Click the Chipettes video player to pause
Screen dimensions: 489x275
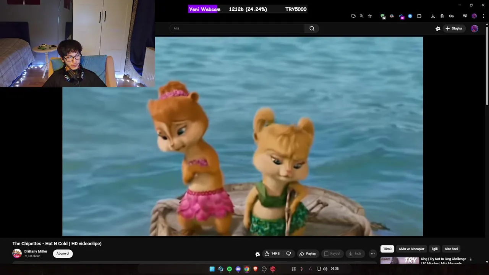click(243, 136)
